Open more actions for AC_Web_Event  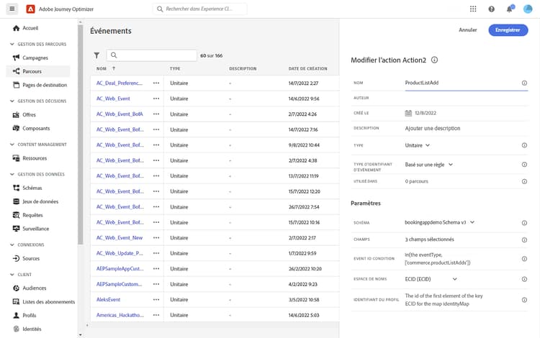pos(156,98)
